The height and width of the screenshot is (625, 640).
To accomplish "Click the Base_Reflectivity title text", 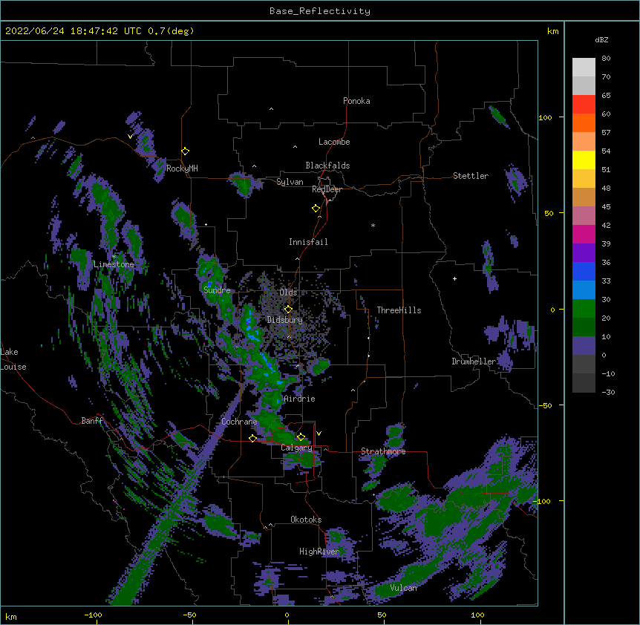I will point(320,11).
